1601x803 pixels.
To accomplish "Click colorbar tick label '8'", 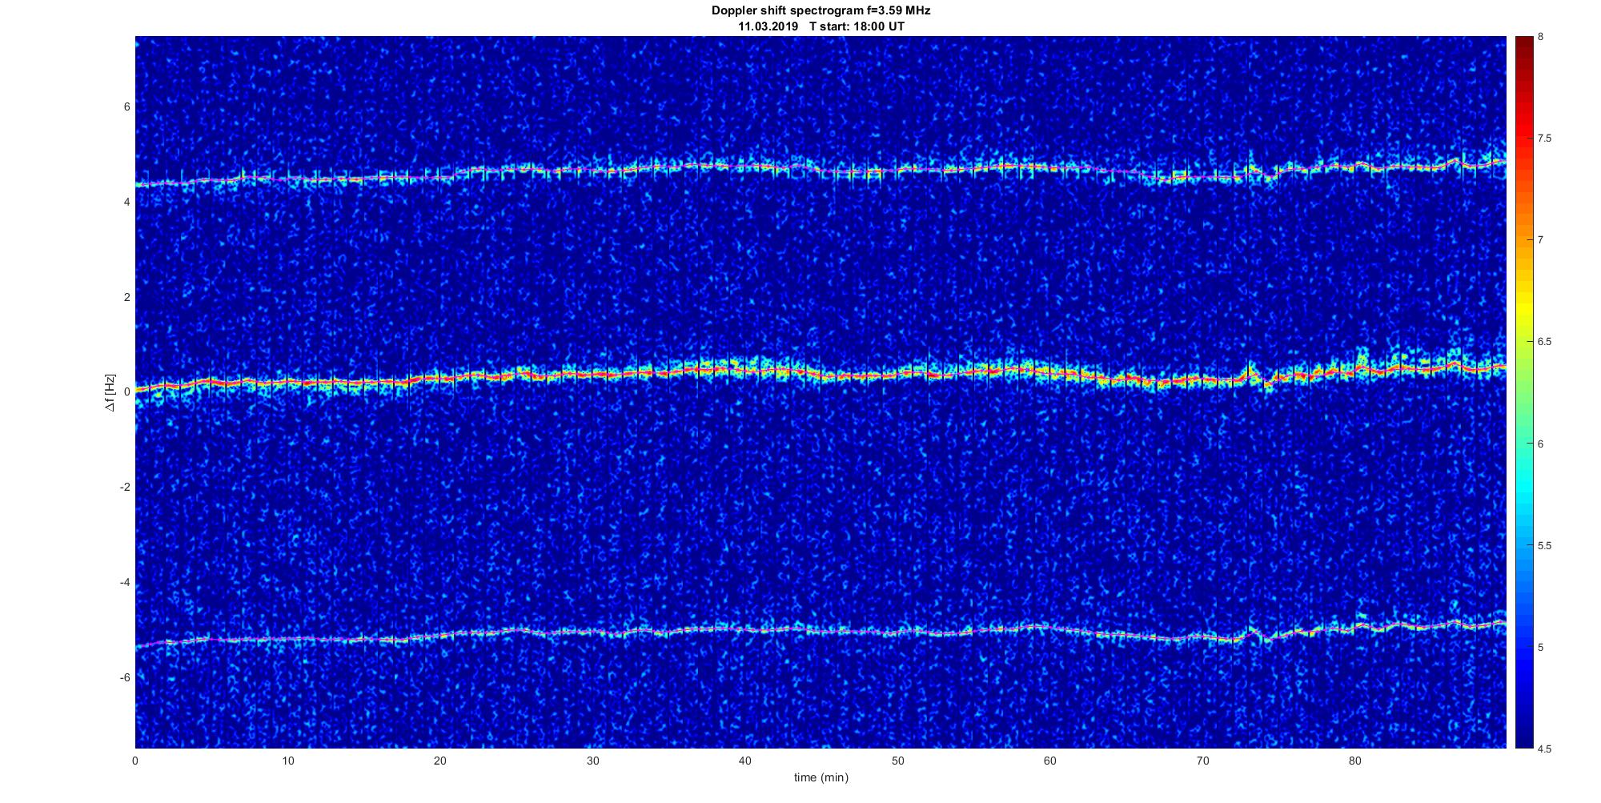I will point(1541,37).
